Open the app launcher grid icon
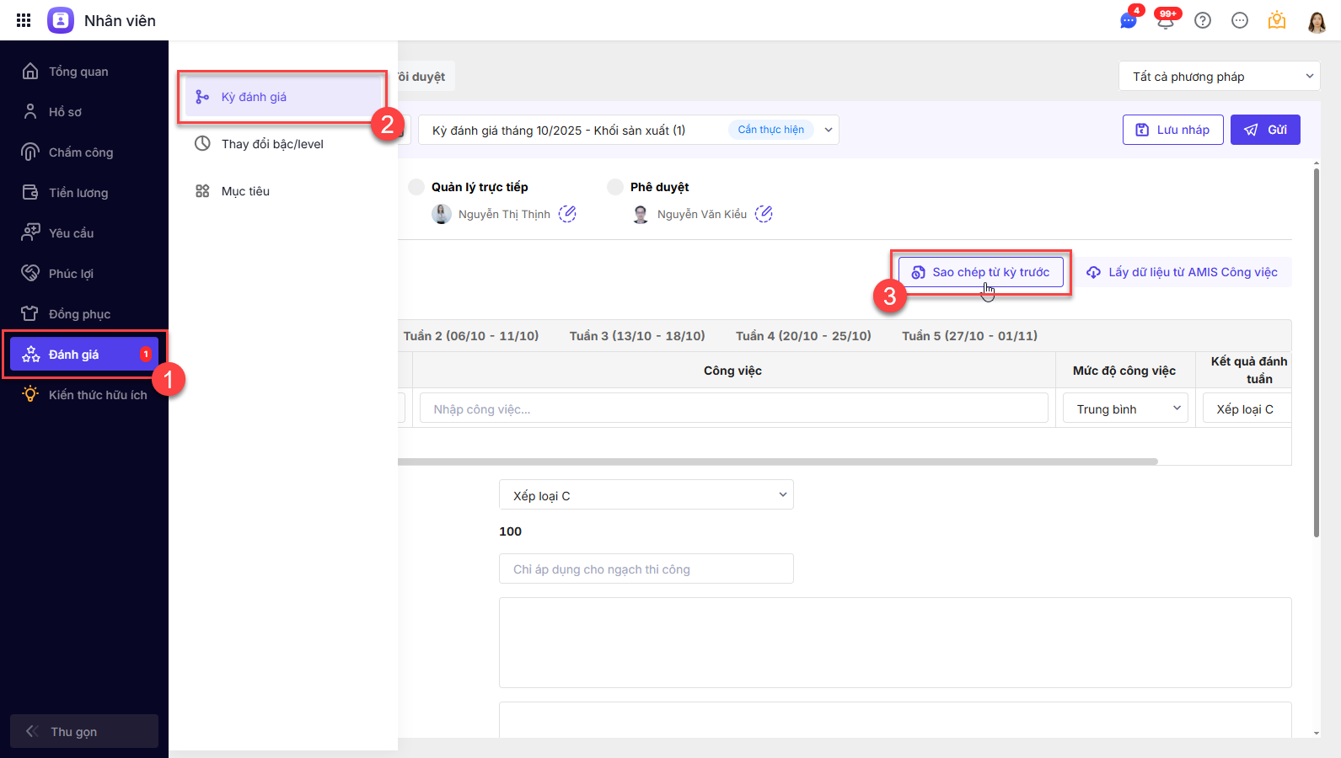 click(24, 20)
